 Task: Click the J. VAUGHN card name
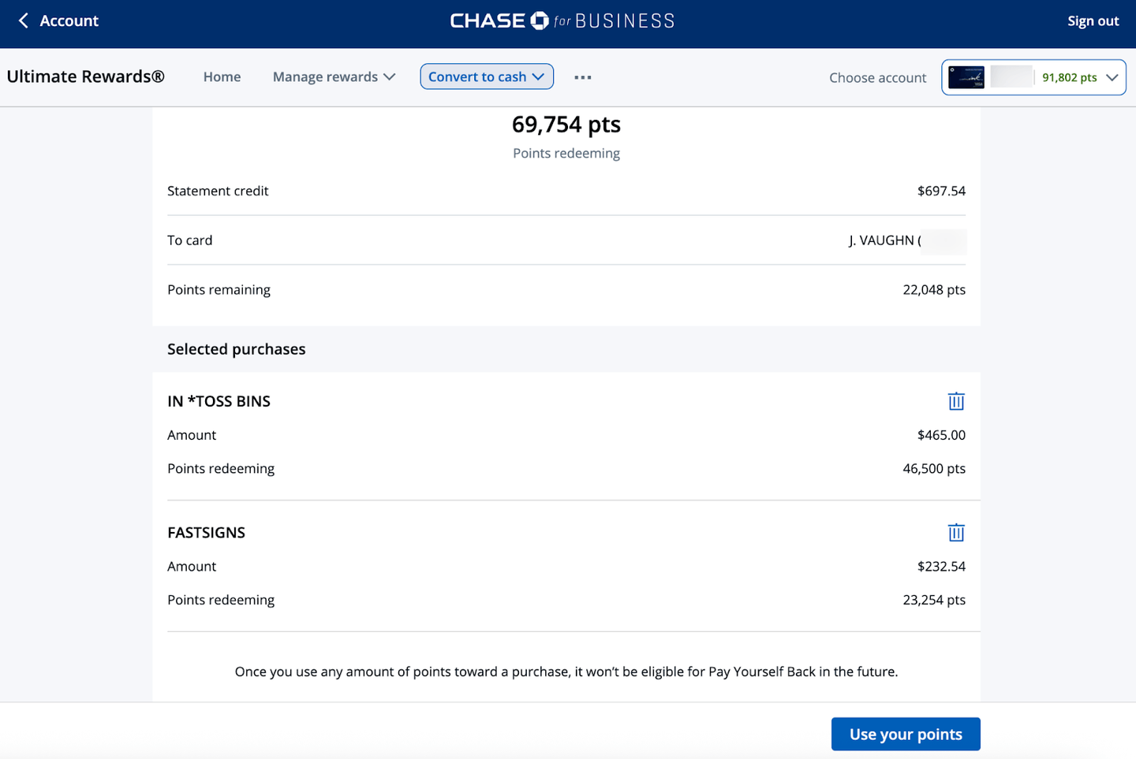[x=884, y=240]
